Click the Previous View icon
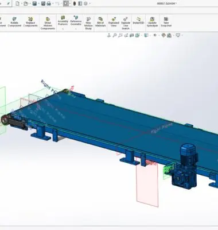The width and height of the screenshot is (218, 230). point(120,35)
